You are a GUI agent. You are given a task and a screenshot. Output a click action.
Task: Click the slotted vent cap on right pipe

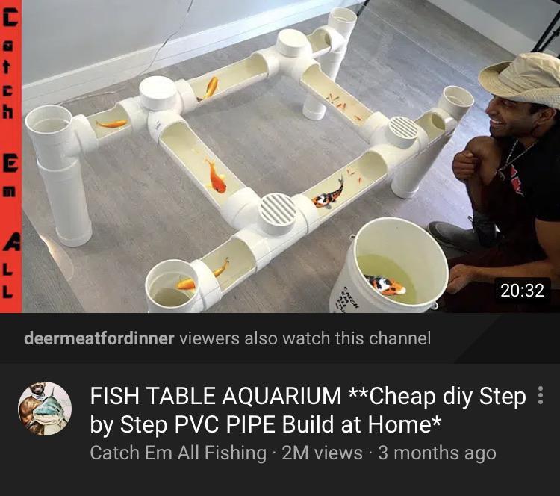[x=403, y=131]
